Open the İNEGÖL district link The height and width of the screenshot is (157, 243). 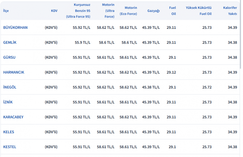click(10, 87)
